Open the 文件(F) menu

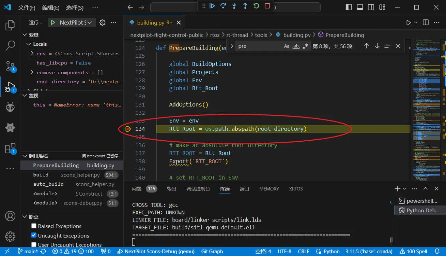pos(27,8)
